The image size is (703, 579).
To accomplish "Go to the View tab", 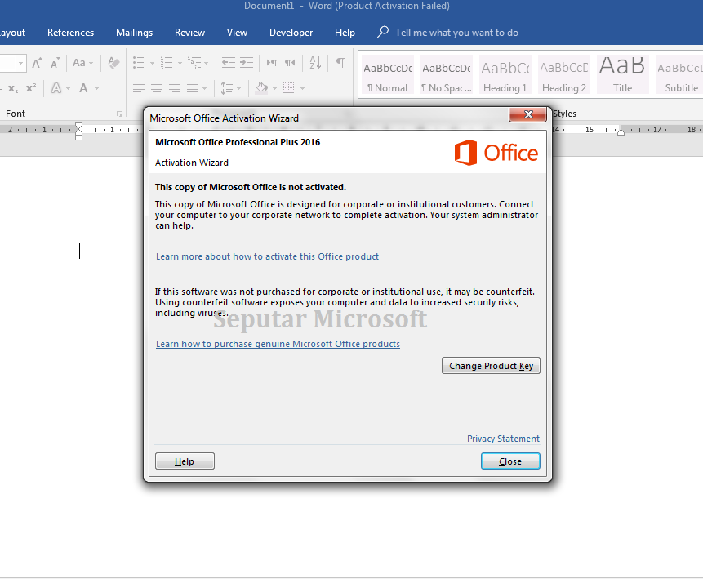I will [237, 33].
